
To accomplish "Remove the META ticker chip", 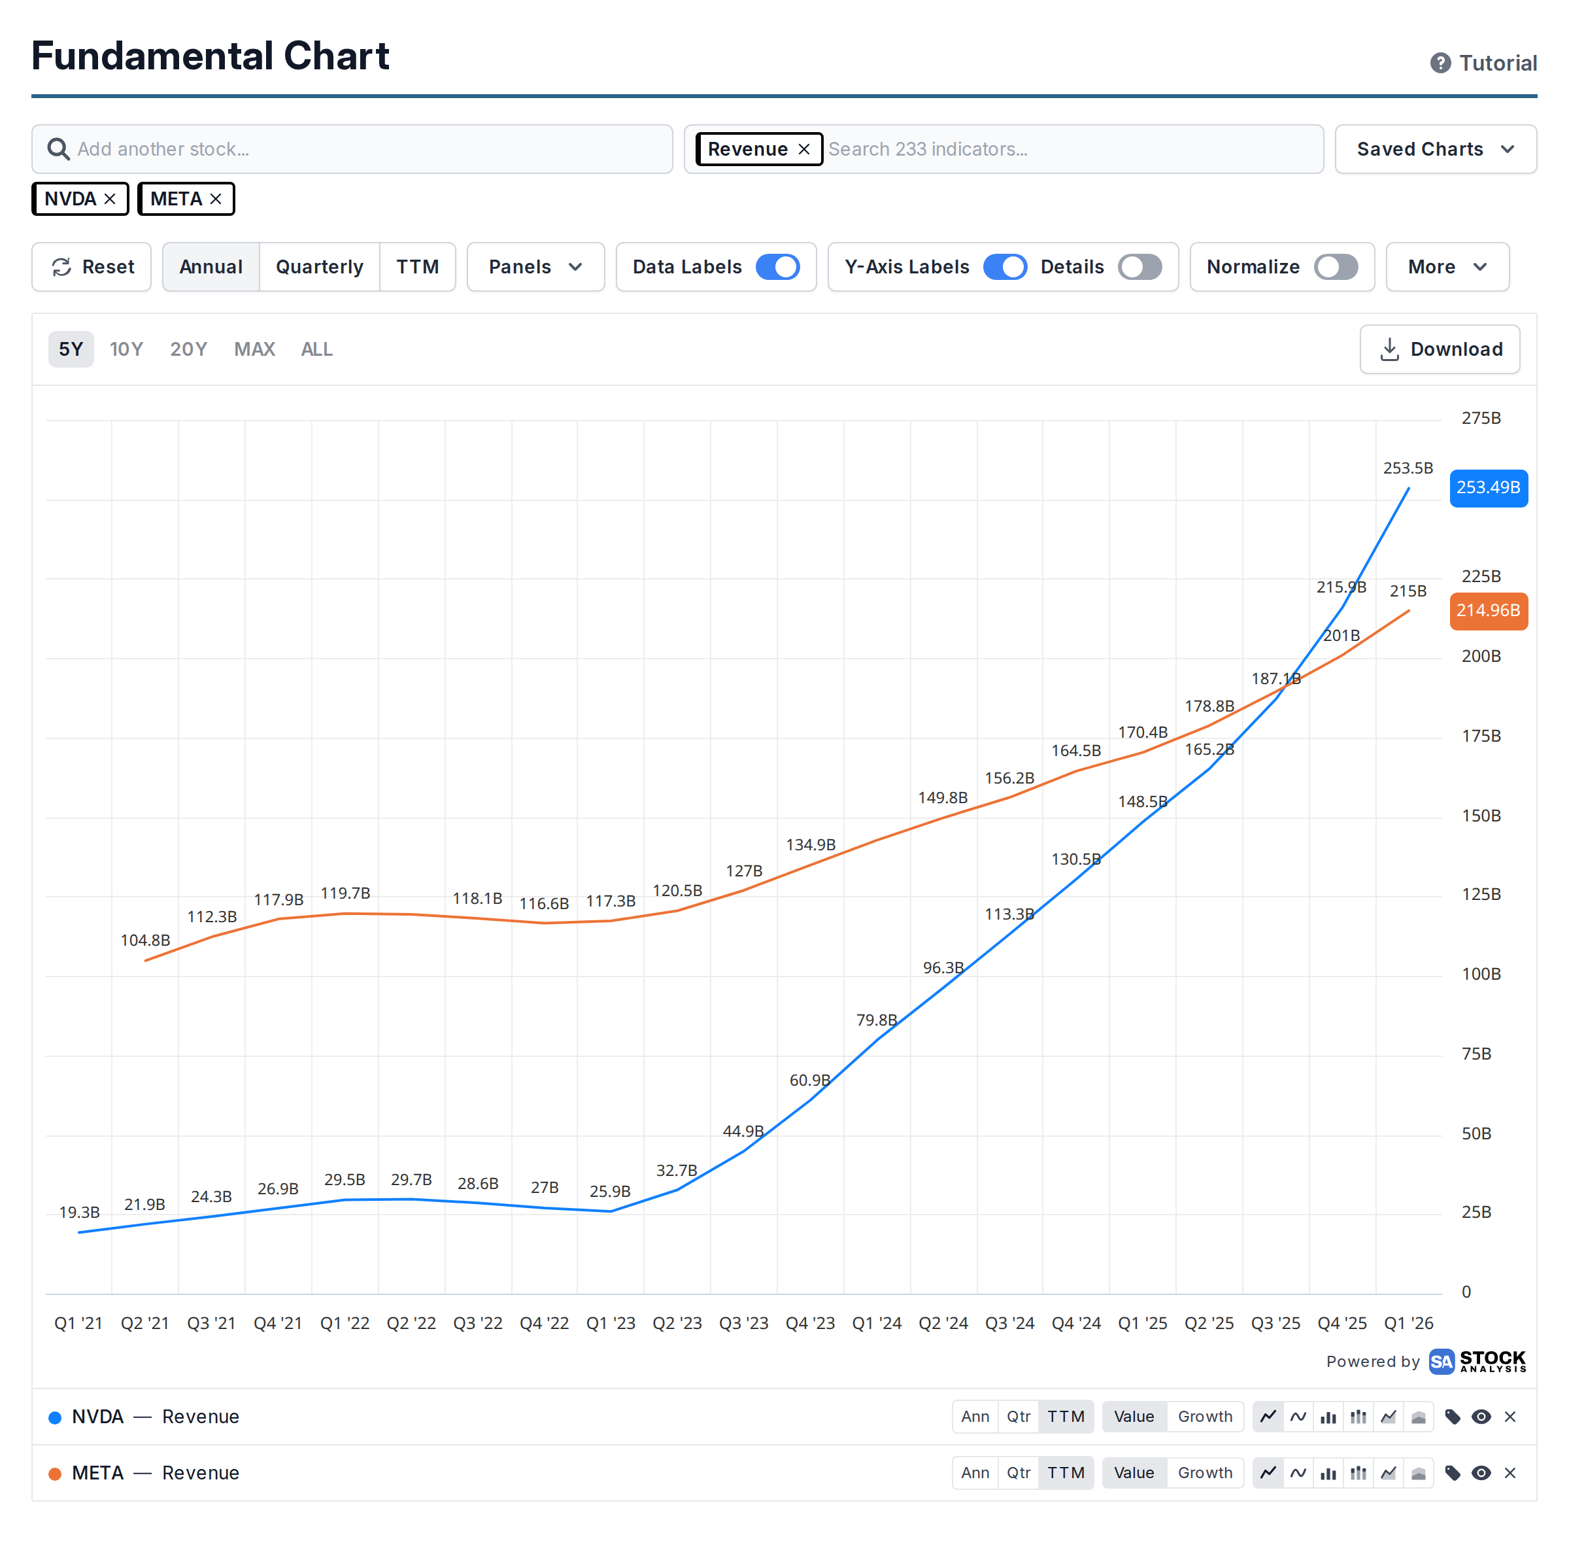I will click(216, 199).
